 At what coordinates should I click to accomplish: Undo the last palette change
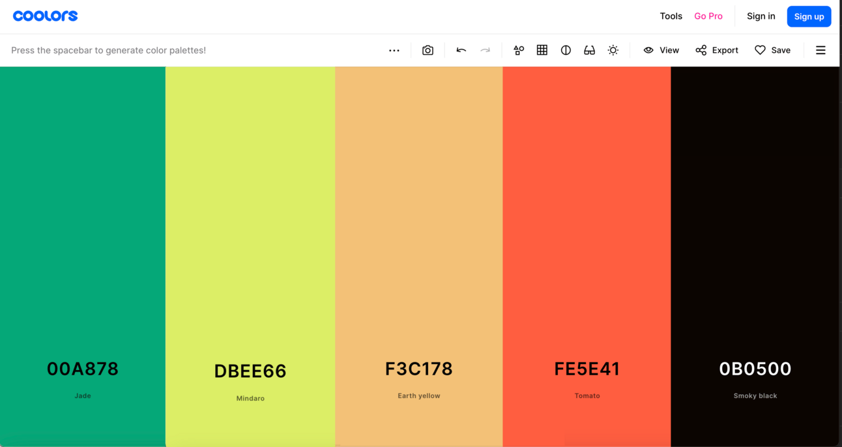pos(461,50)
